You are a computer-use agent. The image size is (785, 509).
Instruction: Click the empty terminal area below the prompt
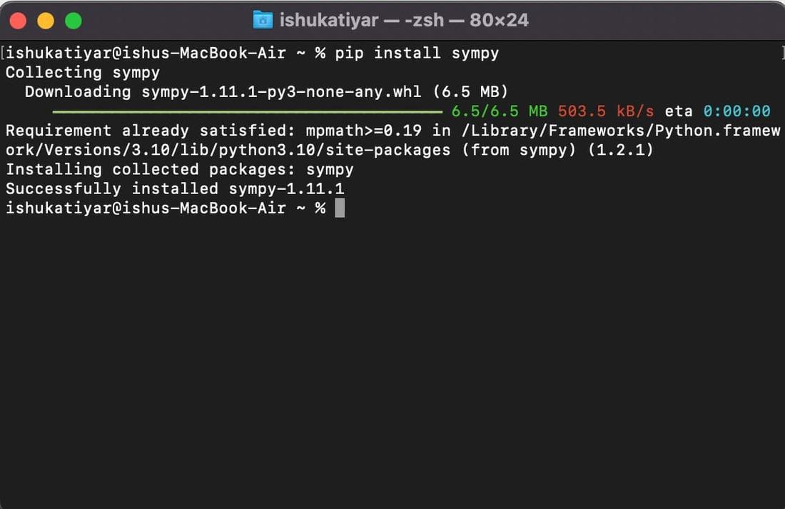(x=392, y=343)
